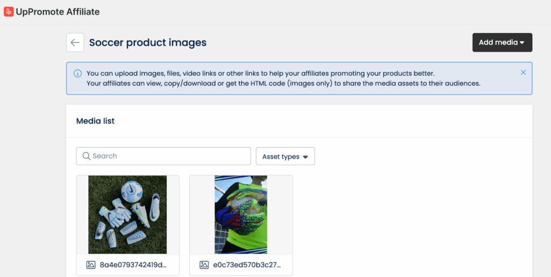
Task: Click the caret arrow next to Asset types
Action: (306, 157)
